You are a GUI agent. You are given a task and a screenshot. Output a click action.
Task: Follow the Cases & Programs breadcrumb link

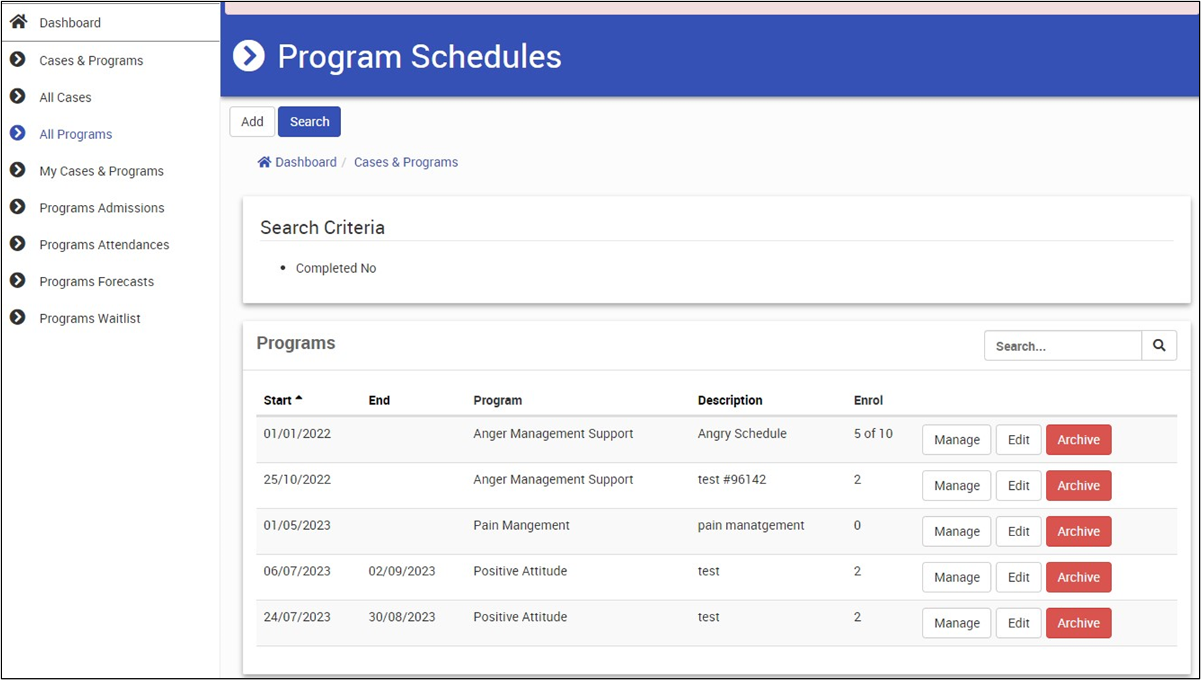(x=406, y=162)
